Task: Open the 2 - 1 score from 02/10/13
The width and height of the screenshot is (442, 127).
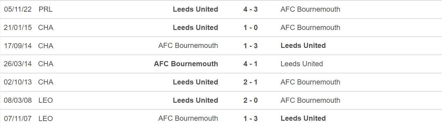Action: pos(250,82)
